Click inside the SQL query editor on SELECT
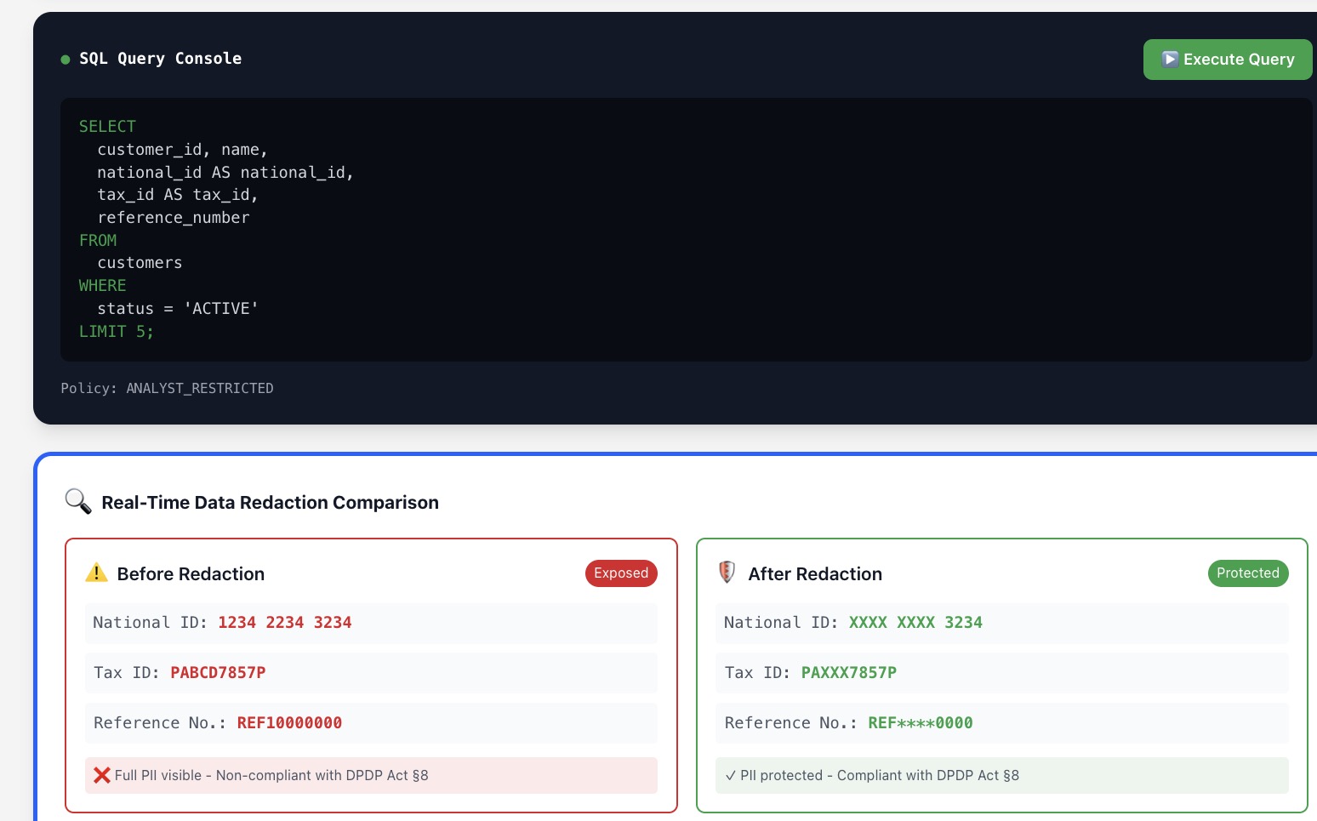 point(107,126)
